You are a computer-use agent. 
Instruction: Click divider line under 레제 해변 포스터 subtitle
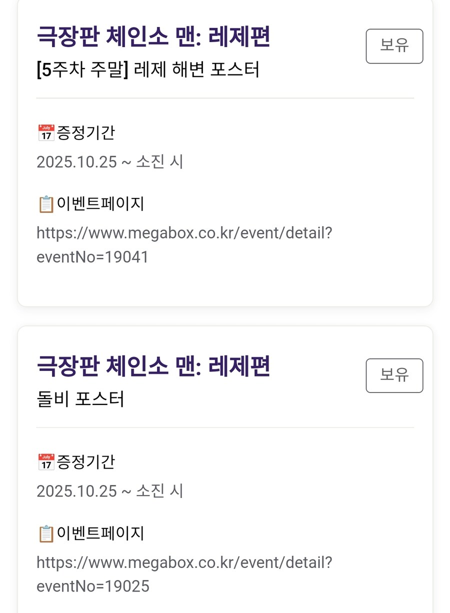pos(225,98)
